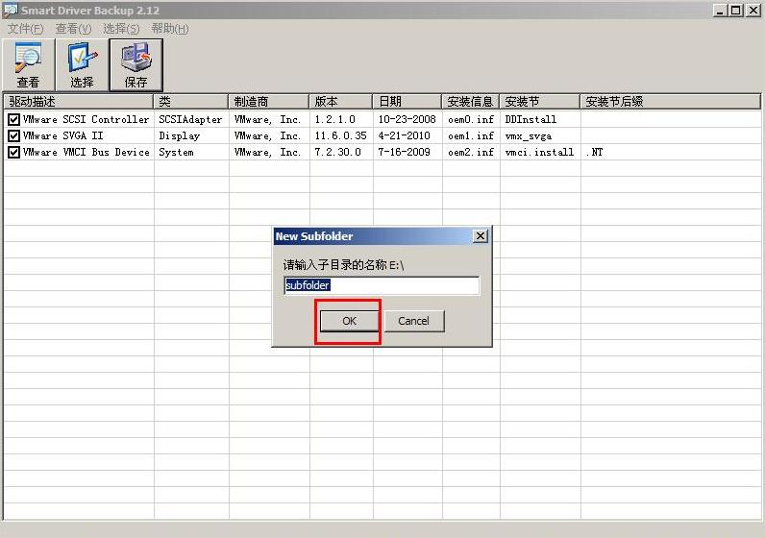The width and height of the screenshot is (765, 538).
Task: Open the 查看(V) menu
Action: (73, 29)
